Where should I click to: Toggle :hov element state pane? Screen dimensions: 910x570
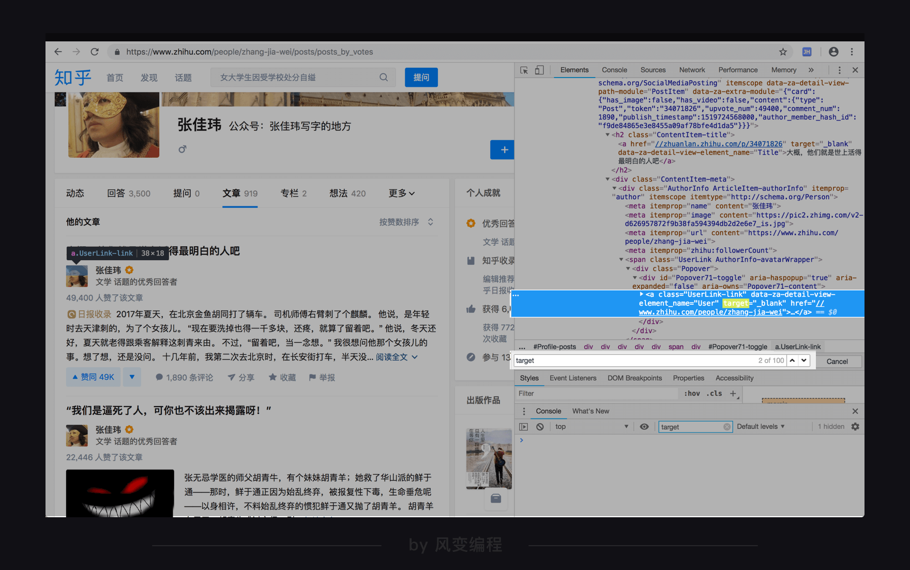pos(692,393)
